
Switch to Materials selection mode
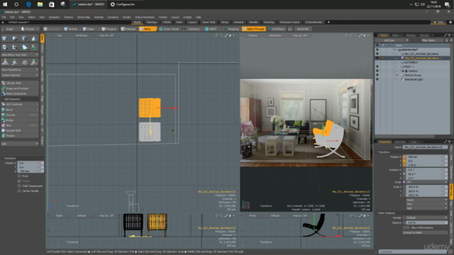click(x=128, y=29)
